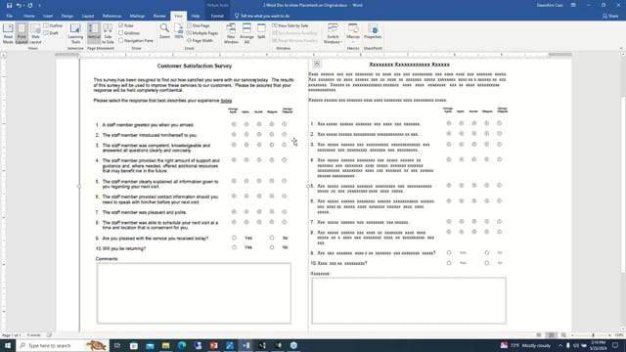Open the References tab
Viewport: 626px width, 352px height.
click(x=112, y=16)
